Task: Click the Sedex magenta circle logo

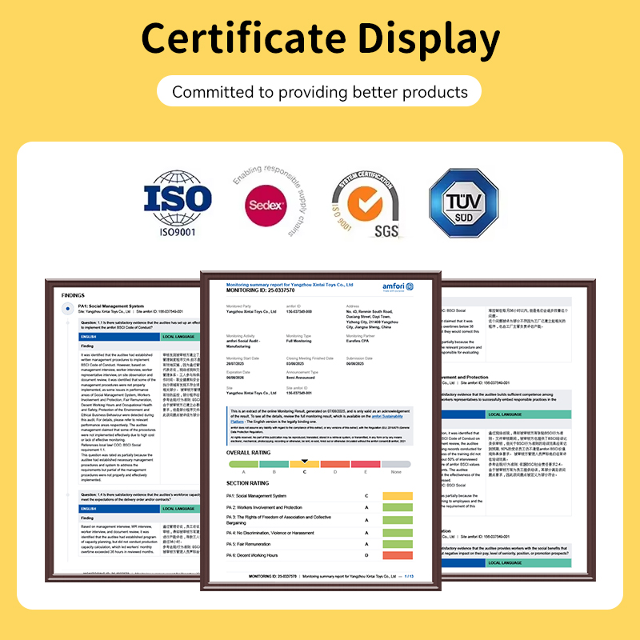Action: [266, 206]
